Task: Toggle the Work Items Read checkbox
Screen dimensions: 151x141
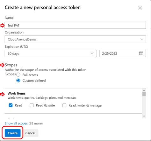Action: click(11, 105)
